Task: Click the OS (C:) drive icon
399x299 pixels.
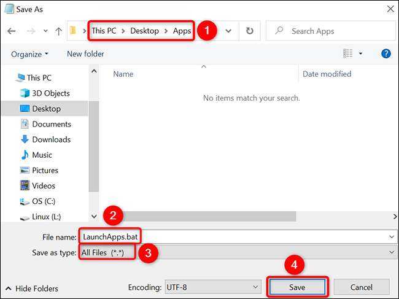Action: [x=25, y=202]
